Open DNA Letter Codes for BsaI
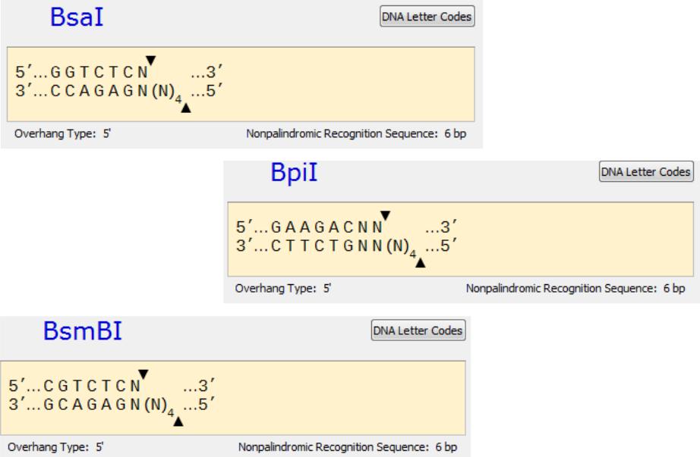Image resolution: width=700 pixels, height=457 pixels. point(427,17)
